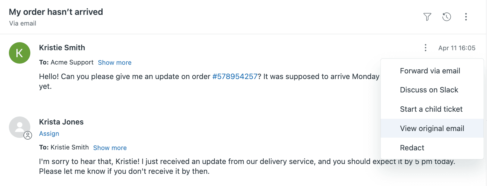Click the assignee badge on Krista's avatar
This screenshot has height=186, width=487.
[28, 135]
